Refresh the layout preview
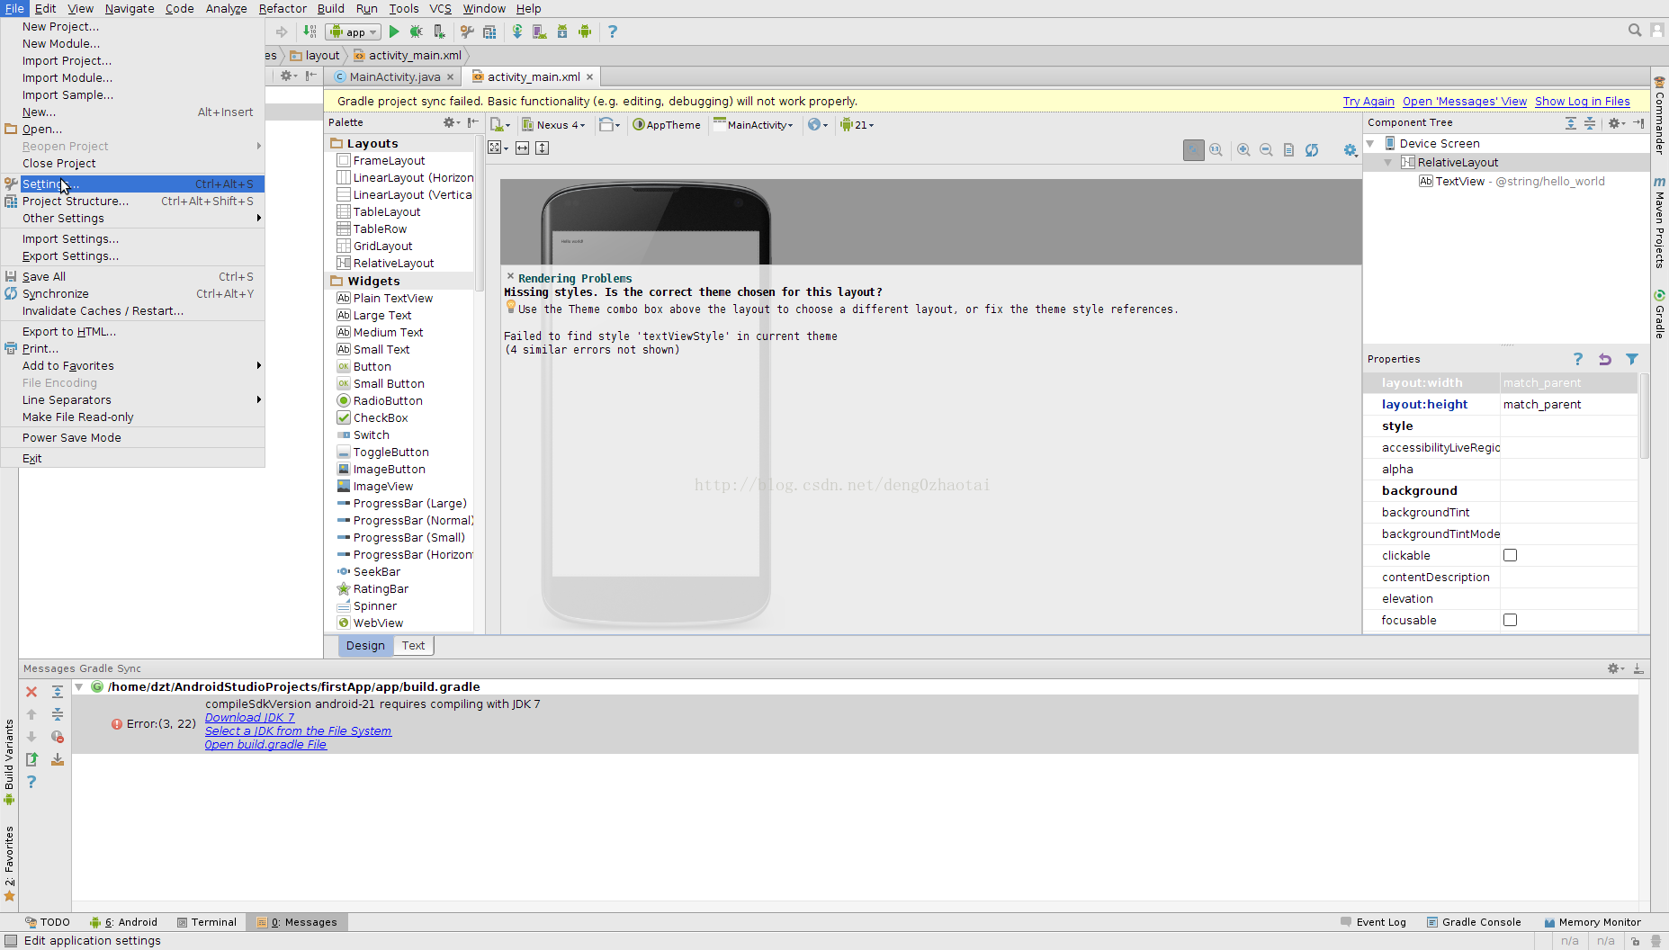The width and height of the screenshot is (1669, 950). [1312, 150]
